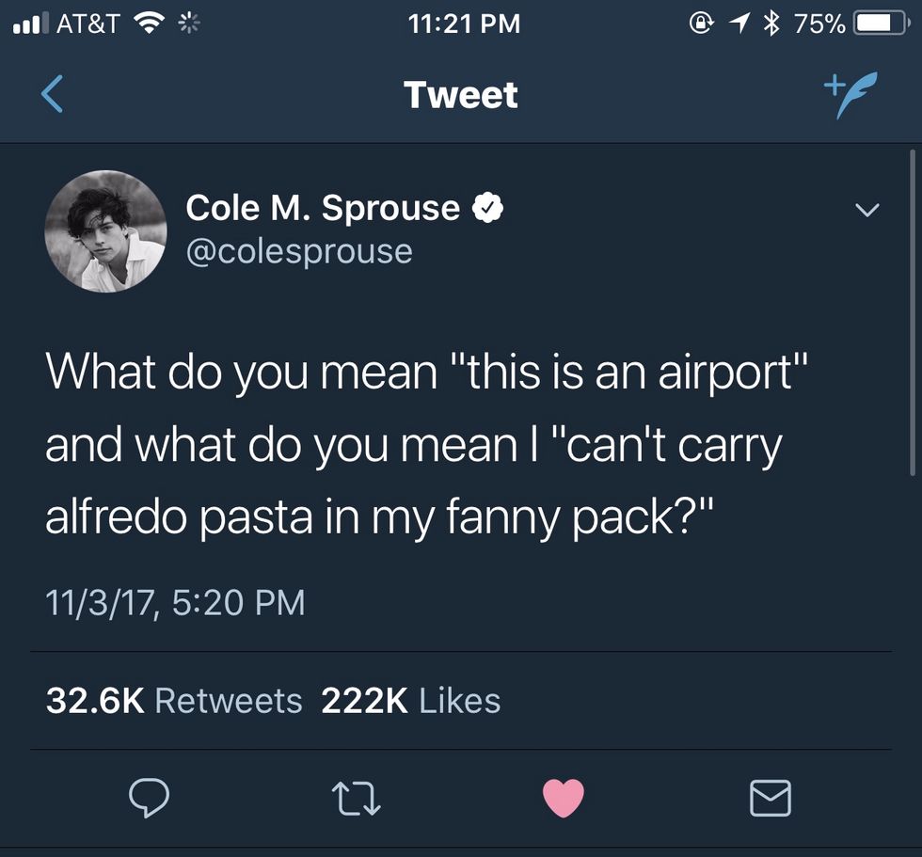Retweet this tweet
The height and width of the screenshot is (857, 922).
click(x=357, y=798)
